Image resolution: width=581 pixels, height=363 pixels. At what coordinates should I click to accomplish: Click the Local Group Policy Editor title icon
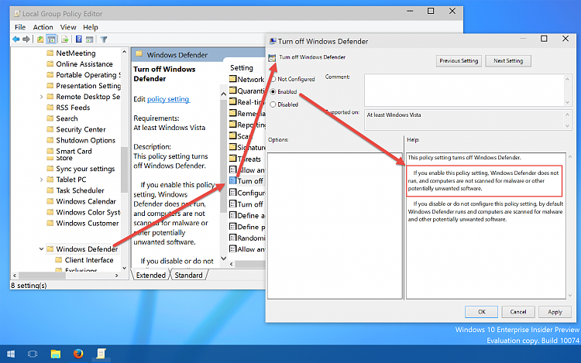pos(17,14)
